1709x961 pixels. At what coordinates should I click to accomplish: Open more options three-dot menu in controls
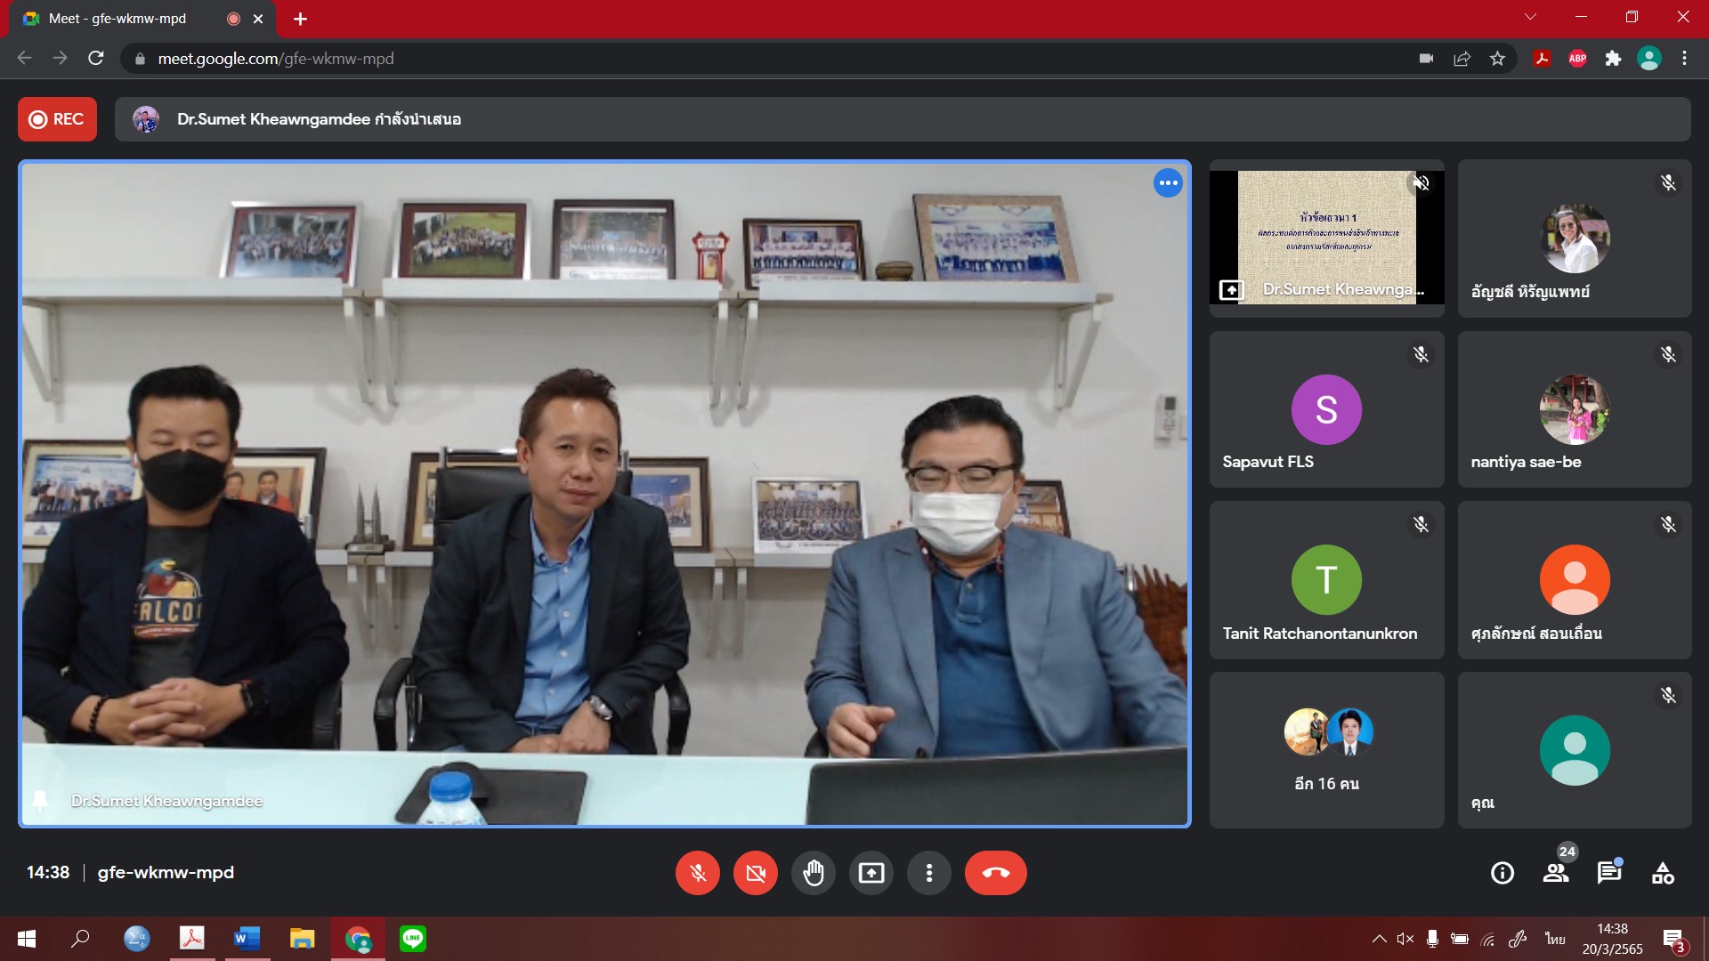[x=929, y=873]
